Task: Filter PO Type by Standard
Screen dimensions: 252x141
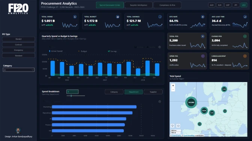Action: [18, 56]
